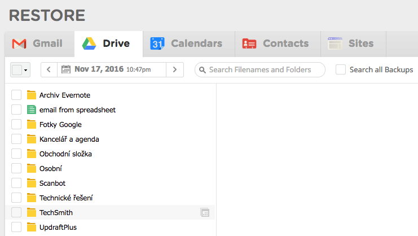The height and width of the screenshot is (236, 418).
Task: Enable the Search all Backups checkbox
Action: tap(341, 69)
